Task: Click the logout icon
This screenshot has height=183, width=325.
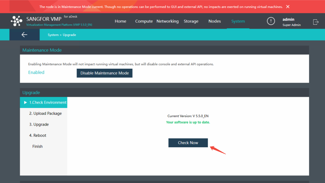Action: click(315, 22)
